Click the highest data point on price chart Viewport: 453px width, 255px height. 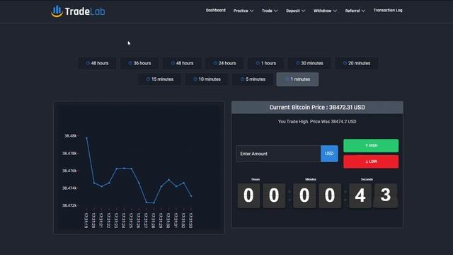pos(86,138)
